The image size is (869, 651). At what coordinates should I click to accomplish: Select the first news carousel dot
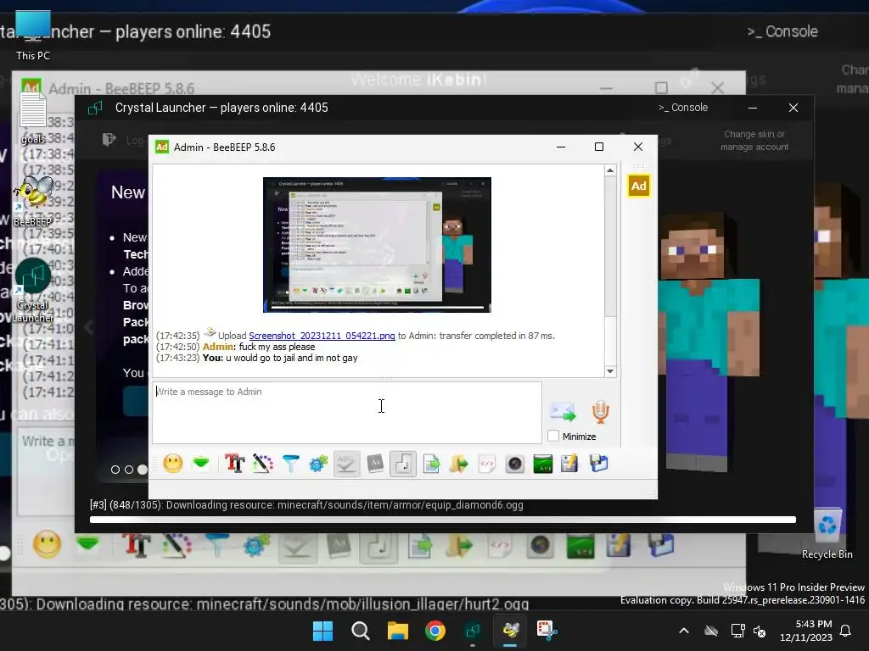click(x=115, y=470)
